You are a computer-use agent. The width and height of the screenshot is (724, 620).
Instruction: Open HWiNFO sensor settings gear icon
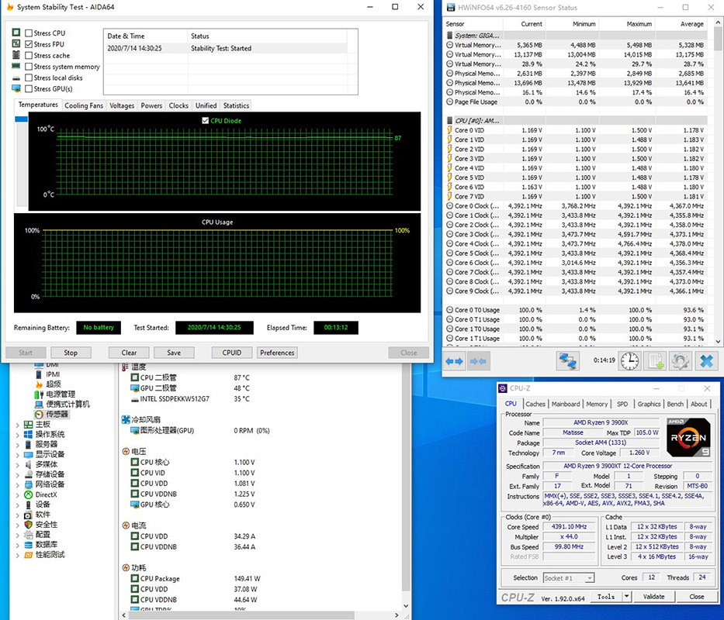pyautogui.click(x=680, y=360)
